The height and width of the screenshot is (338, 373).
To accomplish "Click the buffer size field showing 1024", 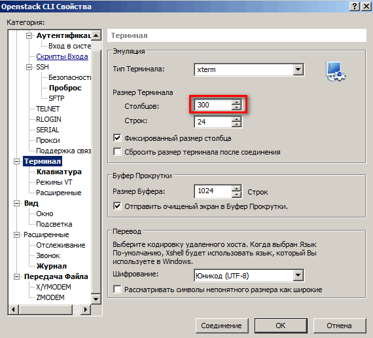I will (x=213, y=191).
